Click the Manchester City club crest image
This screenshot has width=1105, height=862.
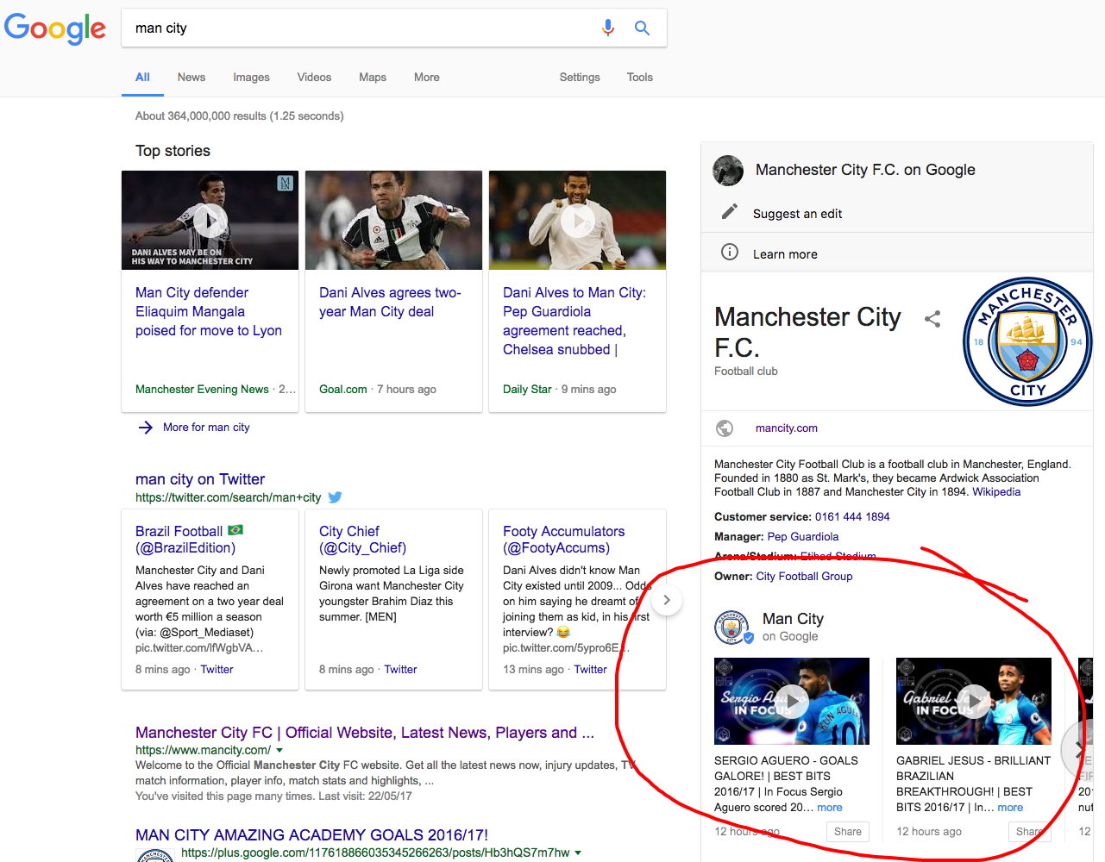click(x=1027, y=341)
